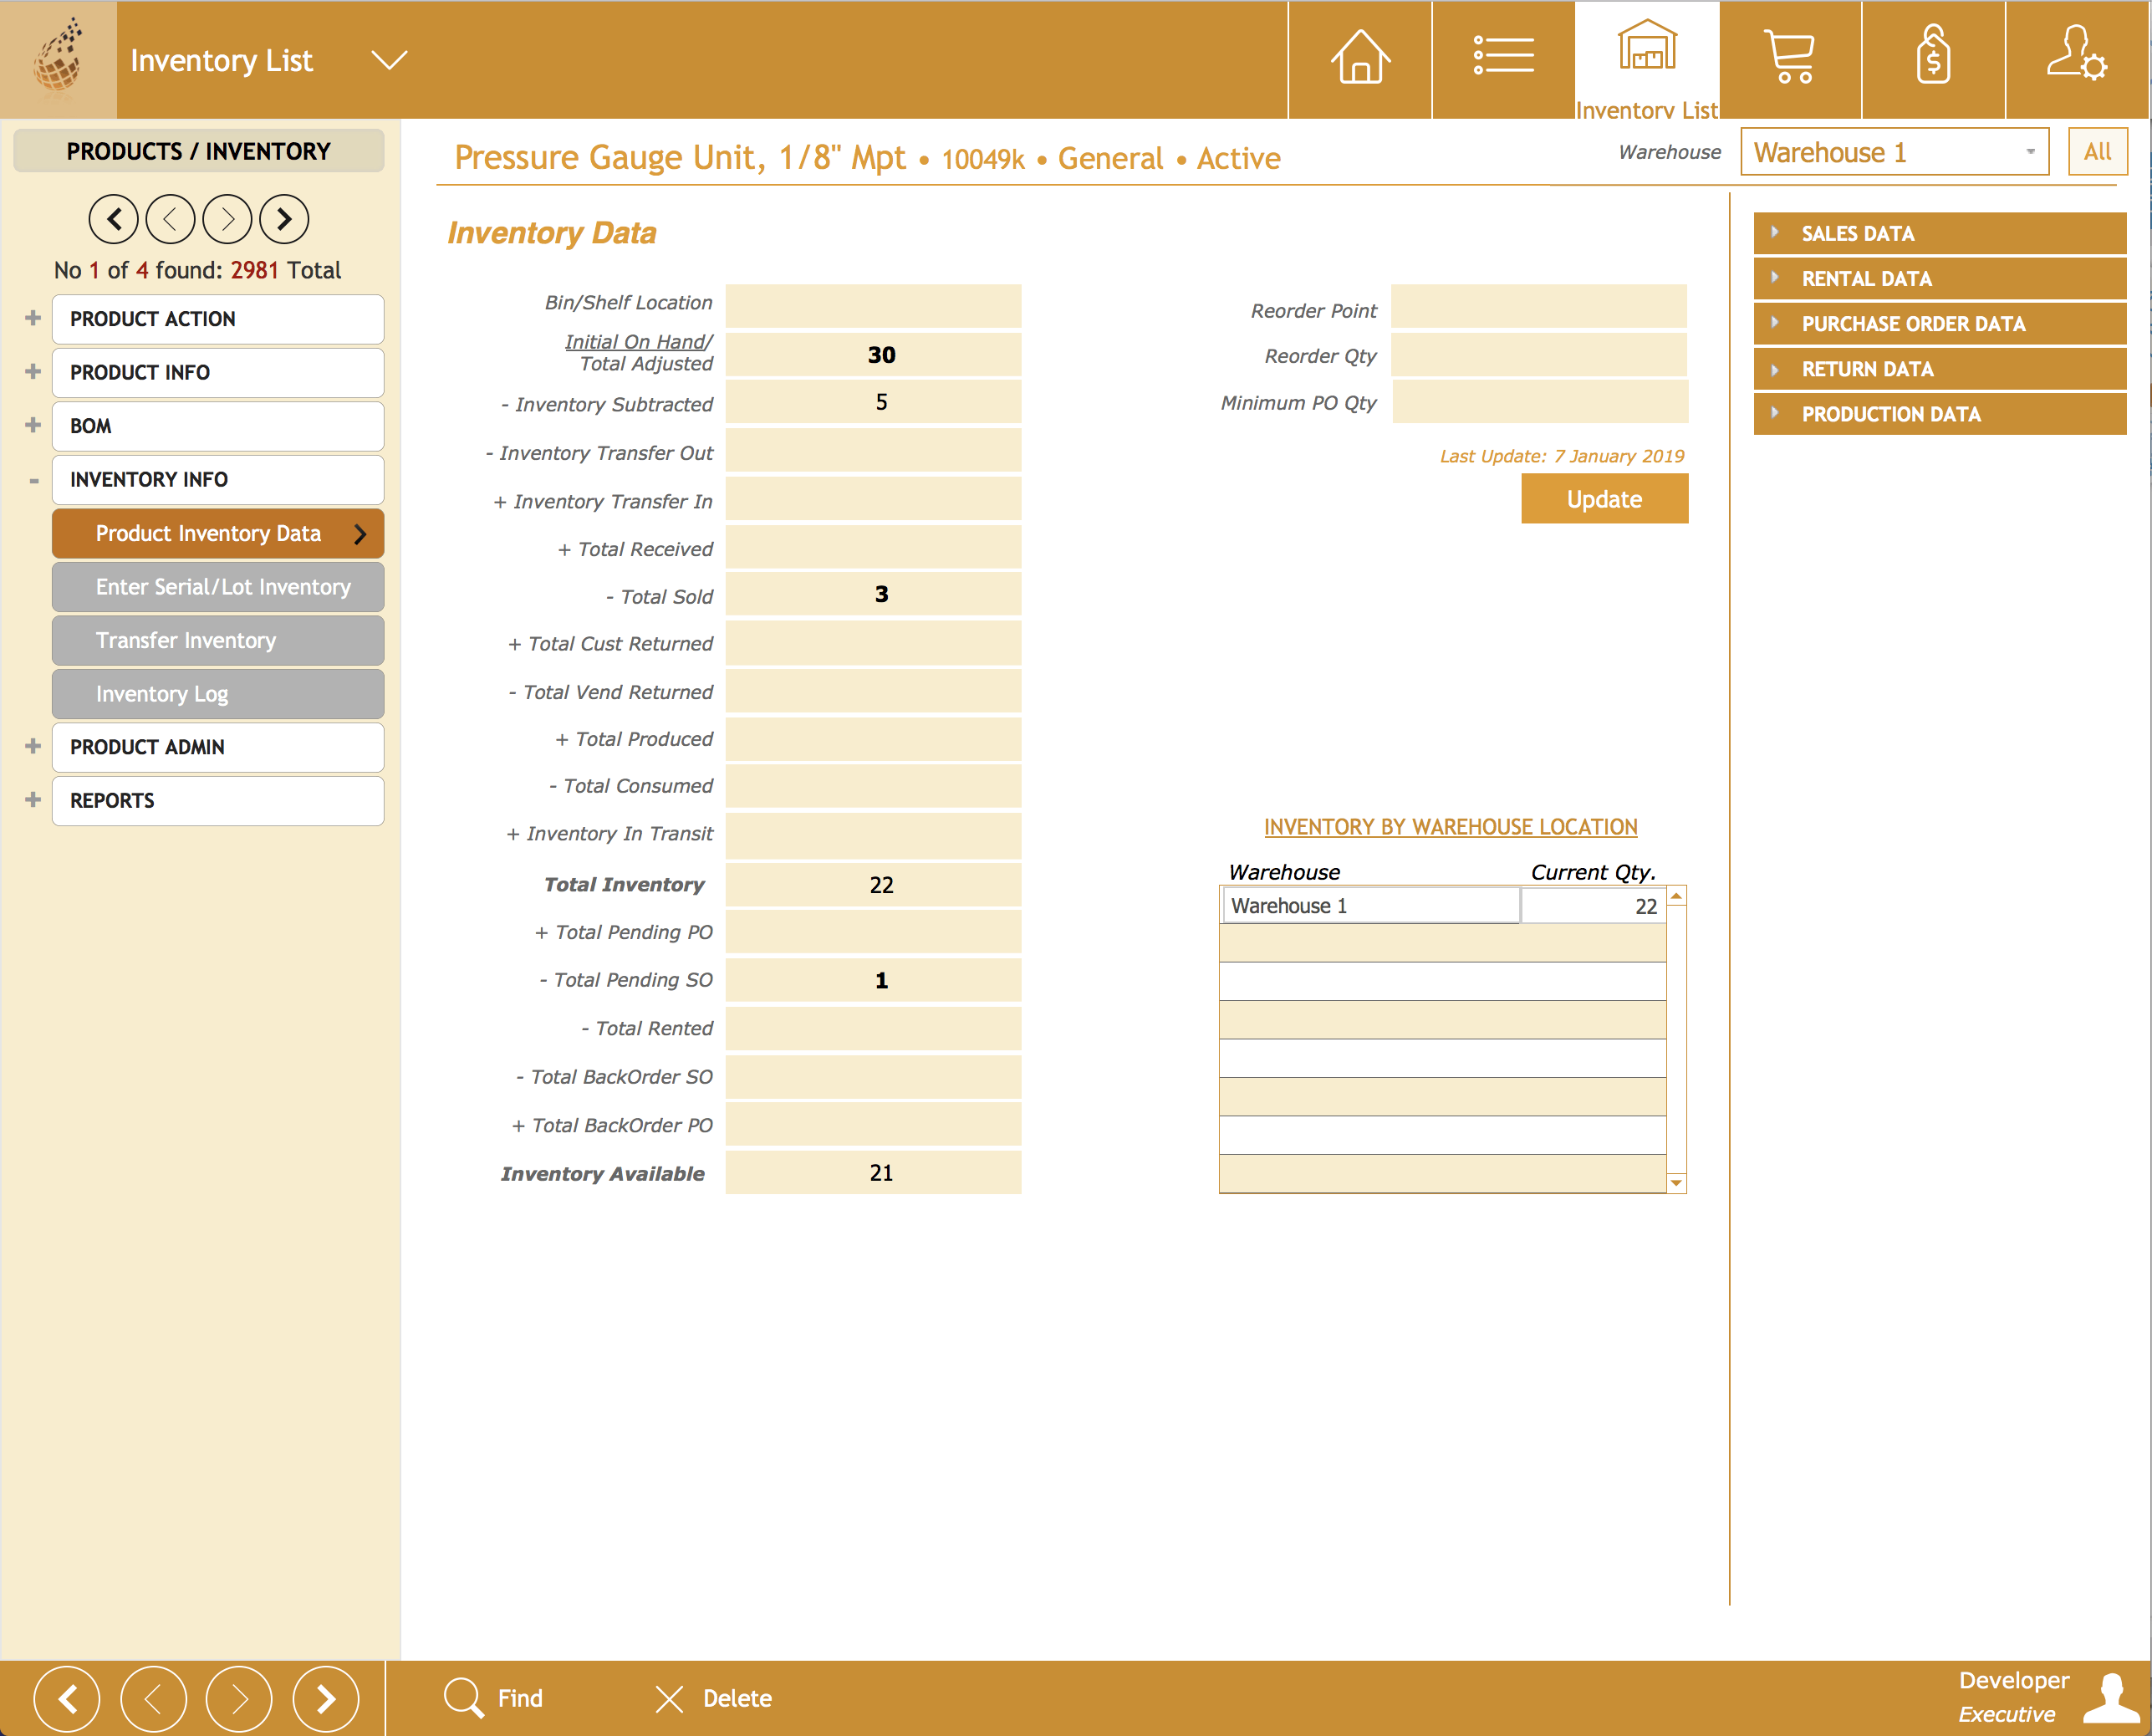2152x1736 pixels.
Task: Click the Delete X button
Action: coord(712,1698)
